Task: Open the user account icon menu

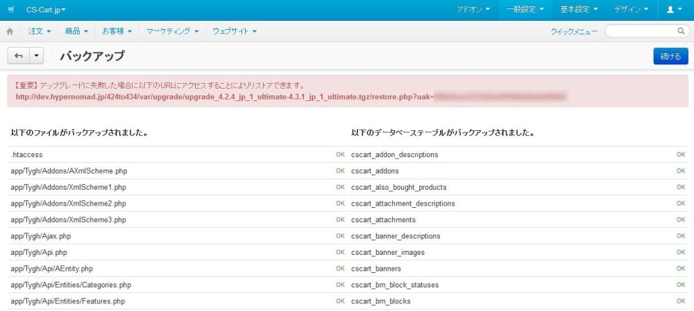Action: (674, 10)
